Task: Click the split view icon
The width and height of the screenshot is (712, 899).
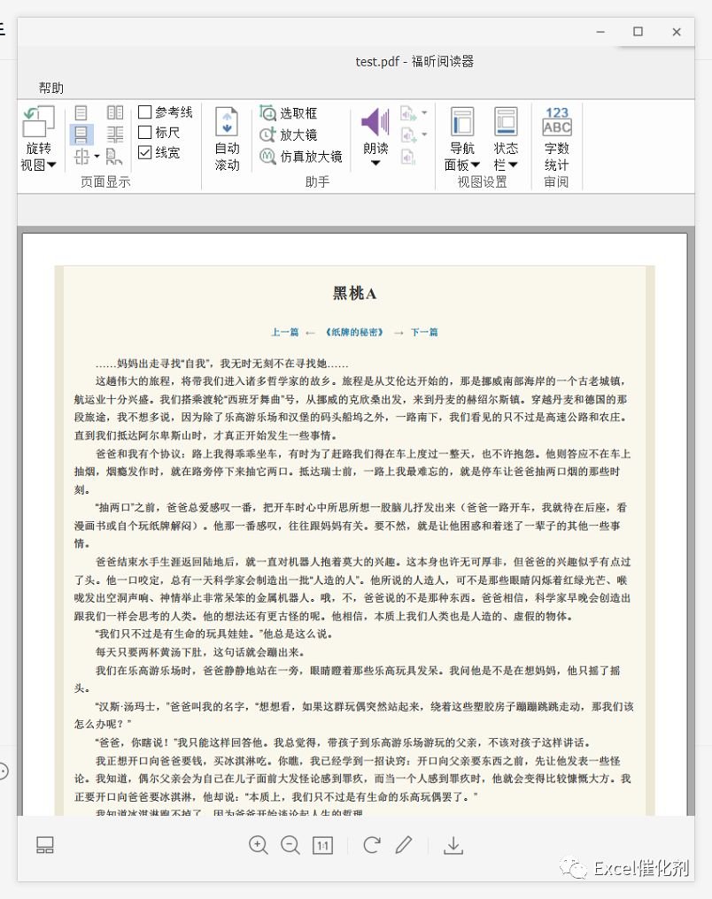Action: [81, 156]
